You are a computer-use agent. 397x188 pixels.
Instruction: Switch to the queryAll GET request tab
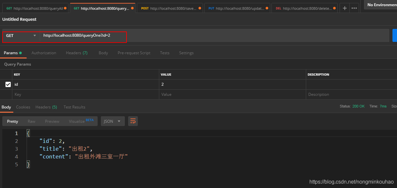pos(36,8)
